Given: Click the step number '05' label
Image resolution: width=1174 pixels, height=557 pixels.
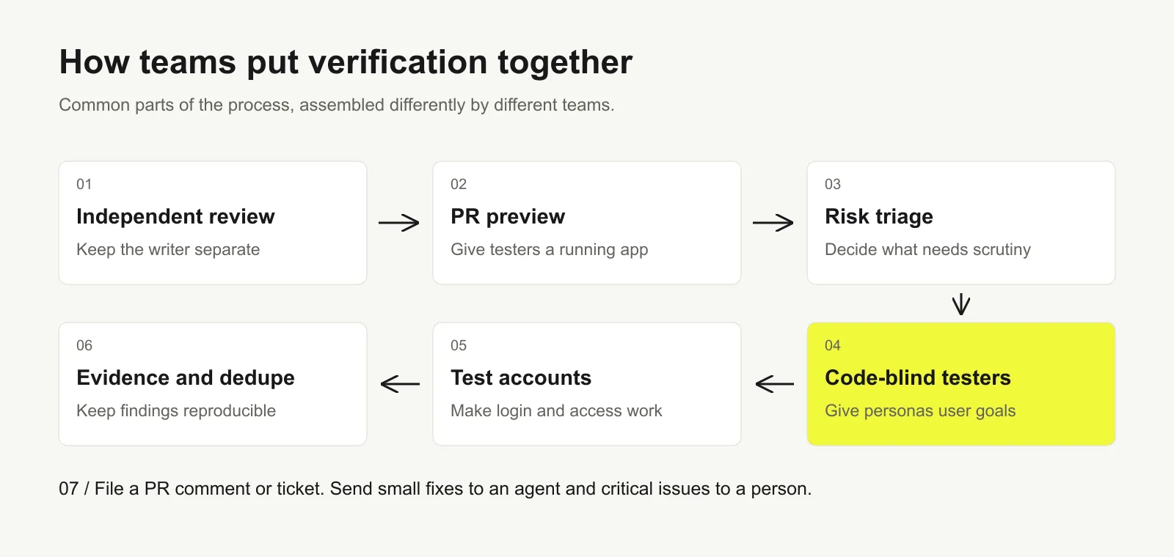Looking at the screenshot, I should click(459, 345).
